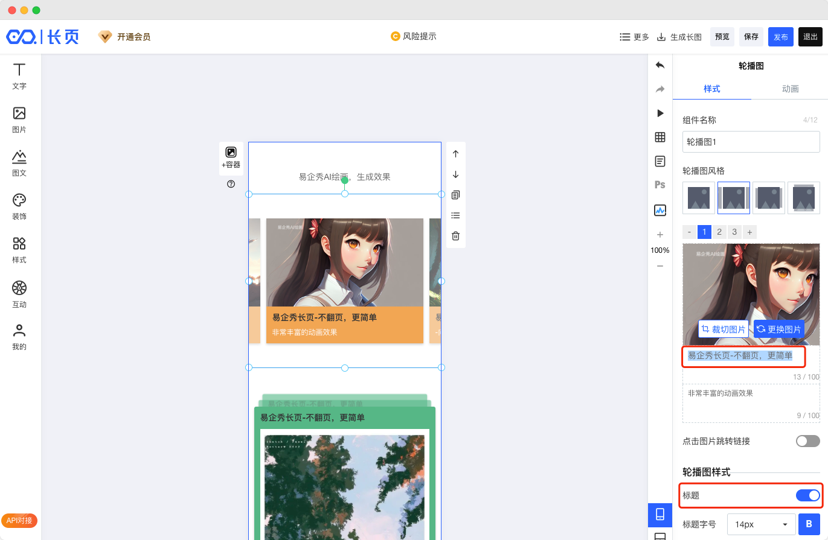
Task: Click the 长页 logo
Action: tap(43, 37)
